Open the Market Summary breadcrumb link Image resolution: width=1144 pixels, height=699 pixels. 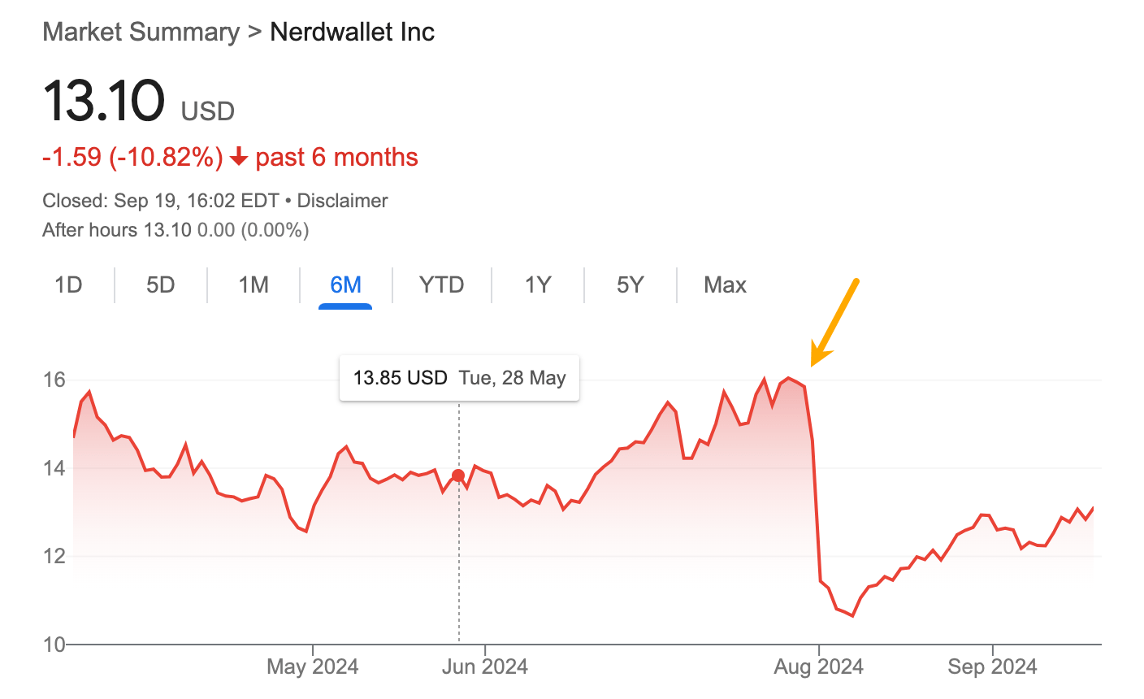[x=139, y=32]
